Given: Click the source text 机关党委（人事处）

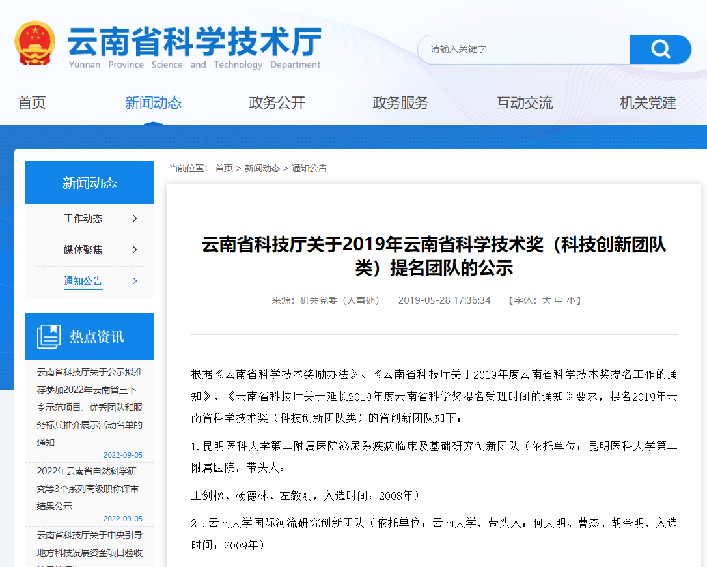Looking at the screenshot, I should [x=340, y=300].
